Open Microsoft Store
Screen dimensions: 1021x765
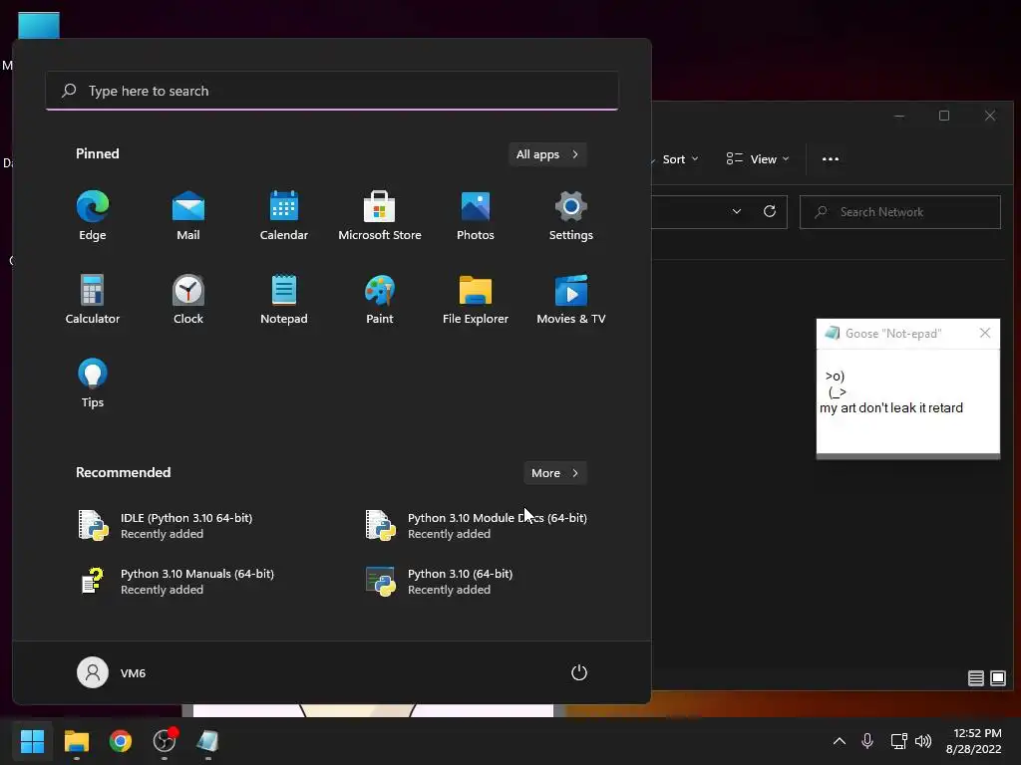(380, 216)
